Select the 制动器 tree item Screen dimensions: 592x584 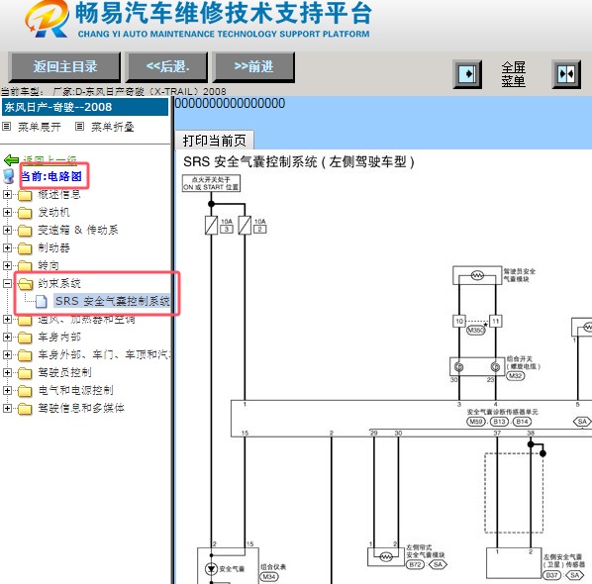click(x=53, y=247)
